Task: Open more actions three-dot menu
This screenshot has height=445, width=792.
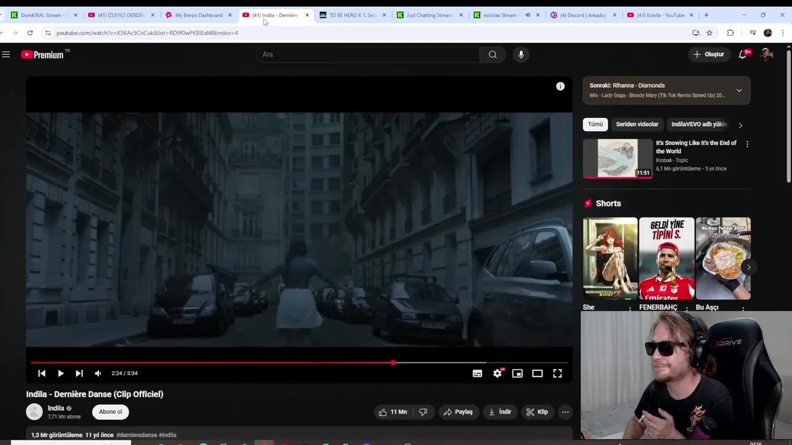Action: coord(565,412)
